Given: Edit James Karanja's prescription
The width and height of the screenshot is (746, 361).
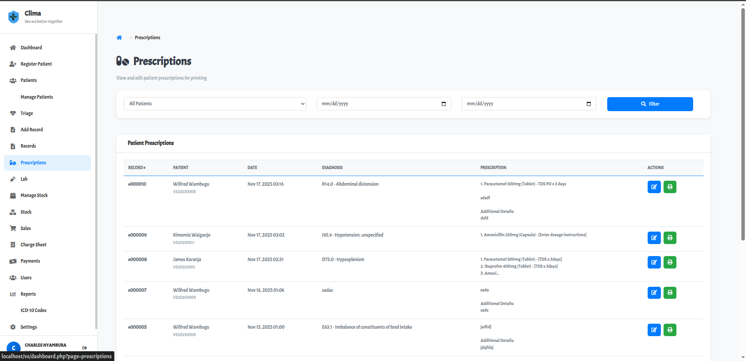Looking at the screenshot, I should click(654, 262).
